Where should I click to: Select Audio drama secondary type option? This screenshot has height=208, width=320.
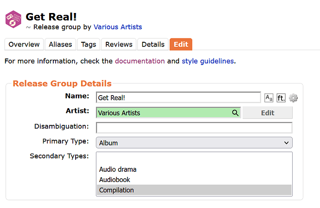194,169
